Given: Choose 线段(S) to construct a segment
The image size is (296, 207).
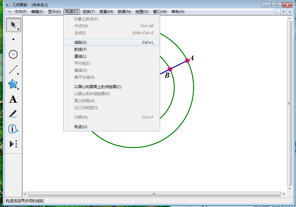Looking at the screenshot, I should click(x=111, y=42).
